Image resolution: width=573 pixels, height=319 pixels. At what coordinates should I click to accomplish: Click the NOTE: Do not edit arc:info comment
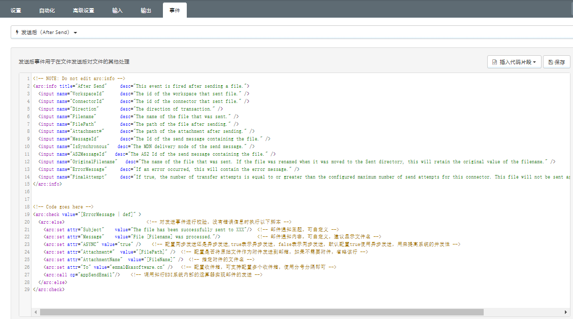[79, 79]
